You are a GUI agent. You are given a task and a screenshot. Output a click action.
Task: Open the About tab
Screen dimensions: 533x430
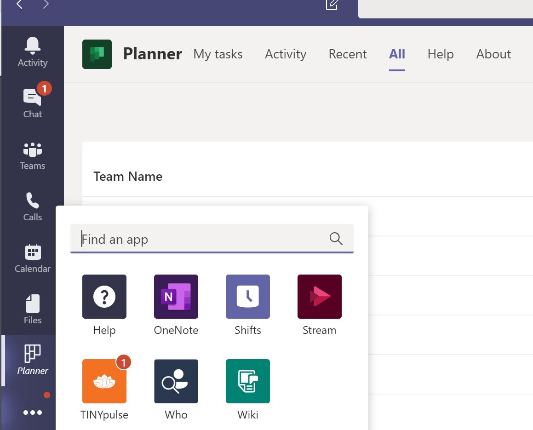pos(493,54)
